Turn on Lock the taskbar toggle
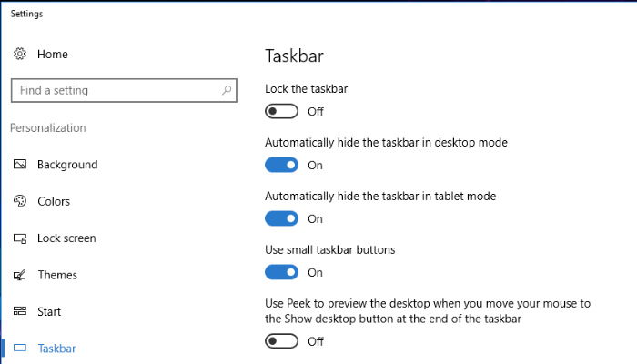Screen dimensions: 637x364 pyautogui.click(x=281, y=111)
